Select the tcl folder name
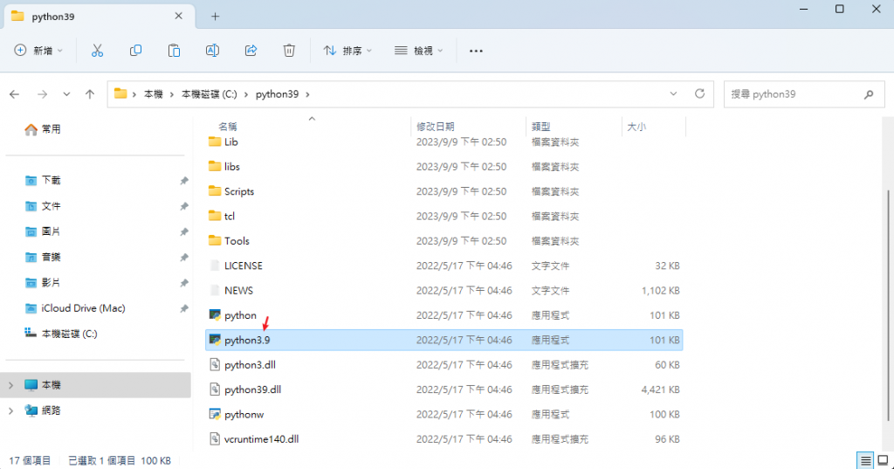This screenshot has width=894, height=469. click(230, 217)
